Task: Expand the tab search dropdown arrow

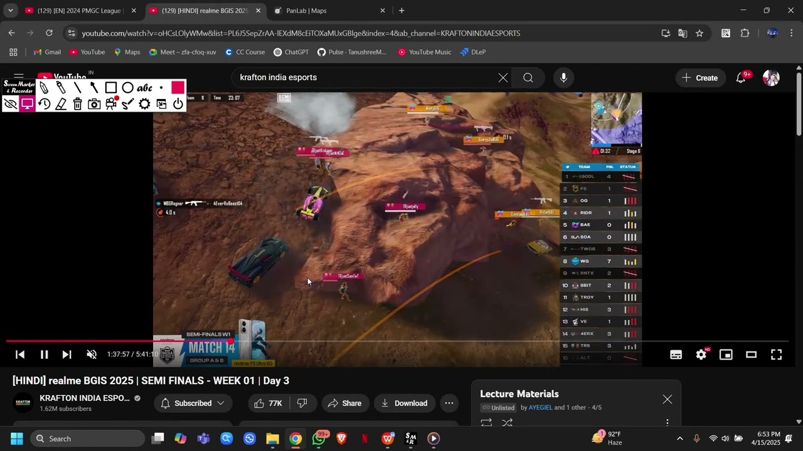Action: pos(10,11)
